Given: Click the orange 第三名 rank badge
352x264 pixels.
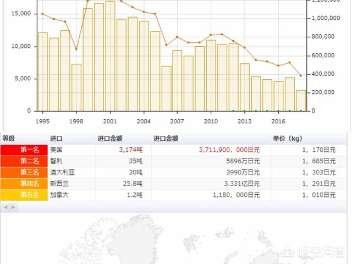Looking at the screenshot, I should (x=24, y=172).
